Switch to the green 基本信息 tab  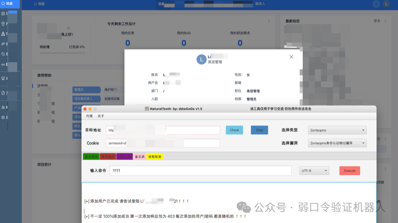click(91, 156)
